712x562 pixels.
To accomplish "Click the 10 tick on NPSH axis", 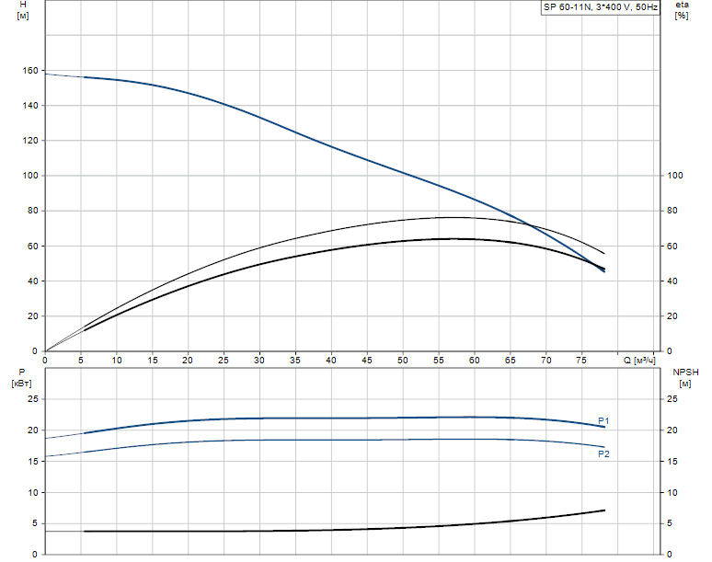I will tap(672, 492).
